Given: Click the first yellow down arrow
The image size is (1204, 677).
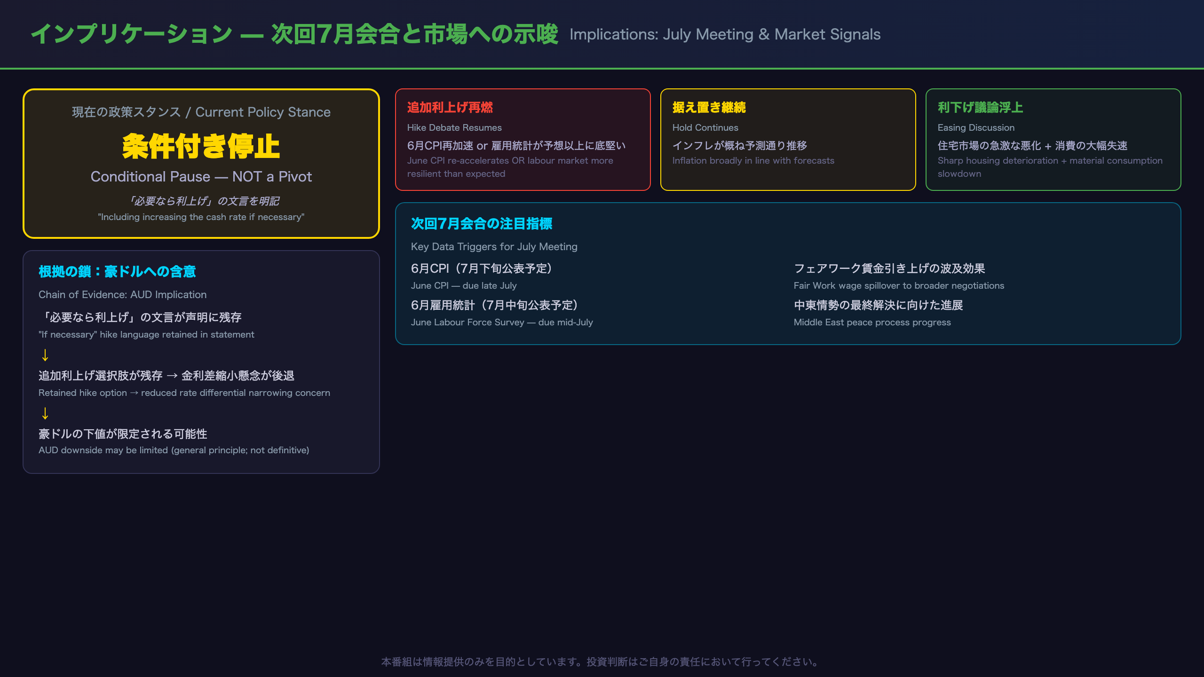Looking at the screenshot, I should (45, 355).
